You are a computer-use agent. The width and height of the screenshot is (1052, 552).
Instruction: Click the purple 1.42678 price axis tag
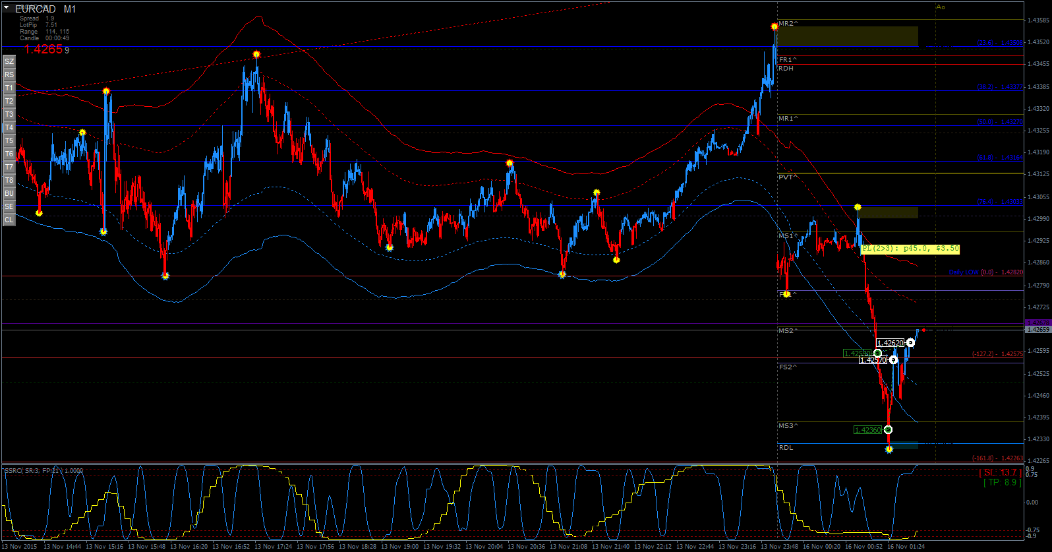pos(1038,322)
